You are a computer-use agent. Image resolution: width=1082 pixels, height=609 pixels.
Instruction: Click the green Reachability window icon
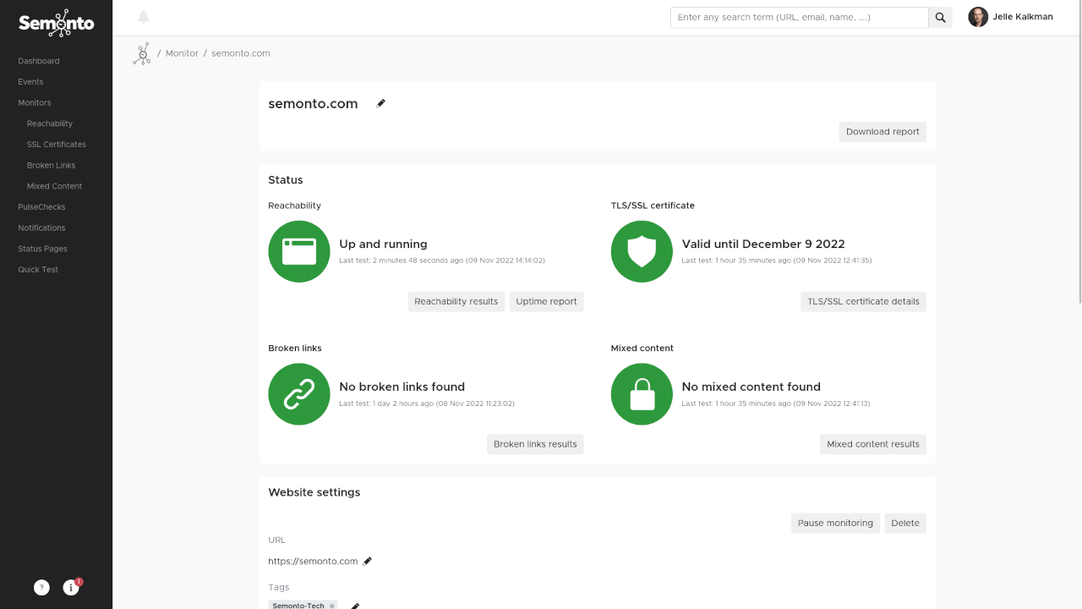coord(299,251)
